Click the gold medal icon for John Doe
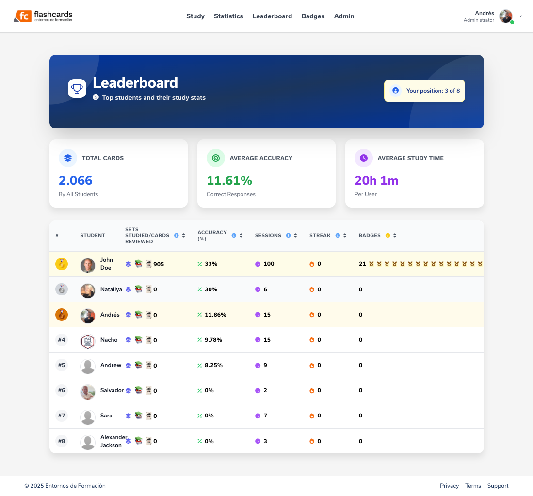 click(x=62, y=264)
